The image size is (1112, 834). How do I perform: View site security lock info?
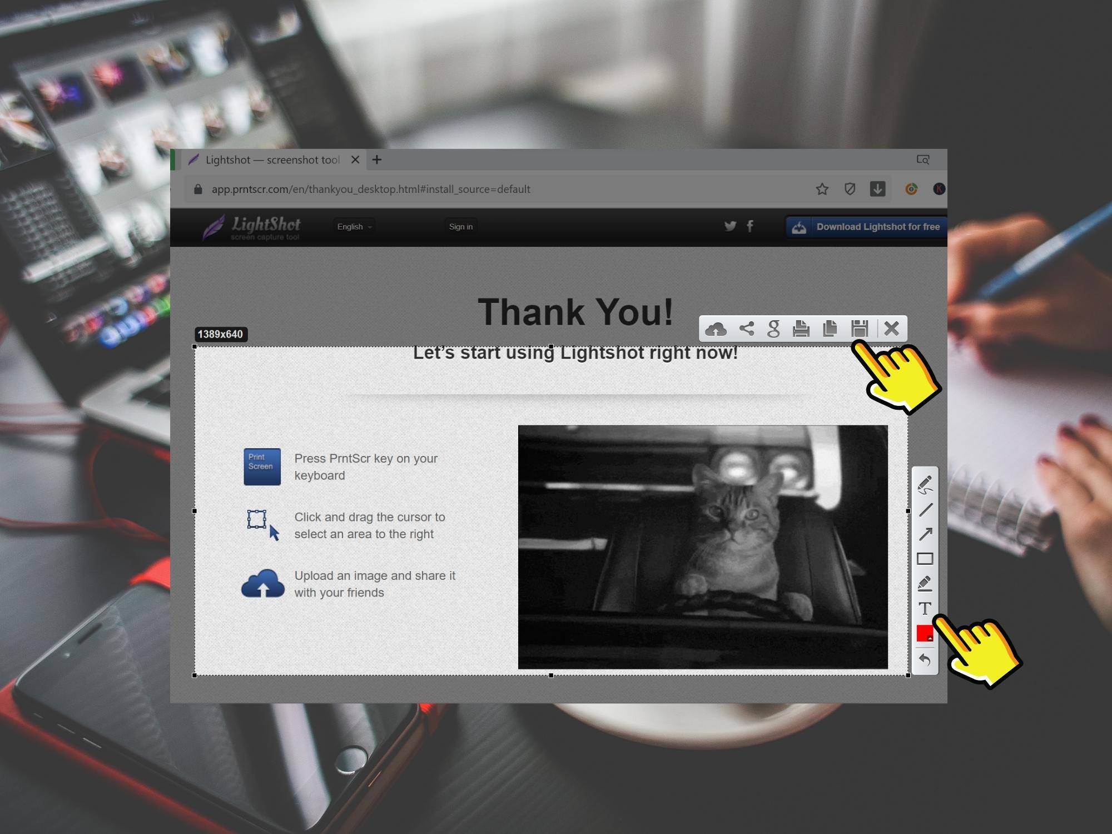(x=198, y=189)
